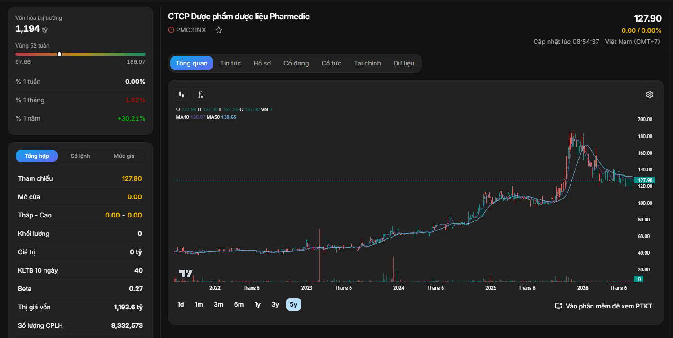Click the clock icon beside PMC:HNX
Screen dimensions: 673x338
tap(171, 30)
